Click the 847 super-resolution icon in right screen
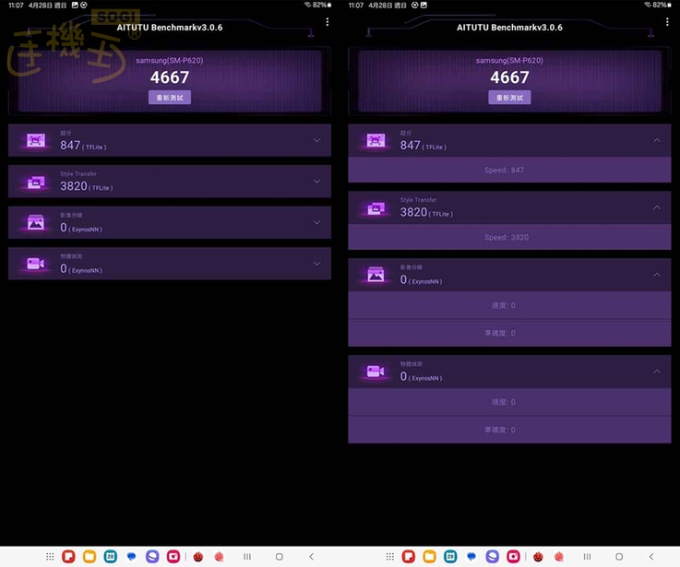Image resolution: width=680 pixels, height=567 pixels. 376,140
